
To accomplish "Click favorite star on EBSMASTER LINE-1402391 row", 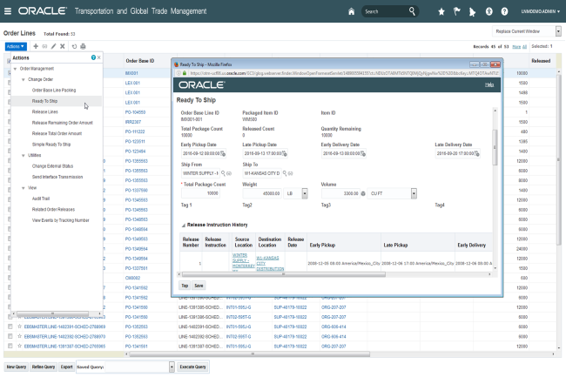I will 19,327.
